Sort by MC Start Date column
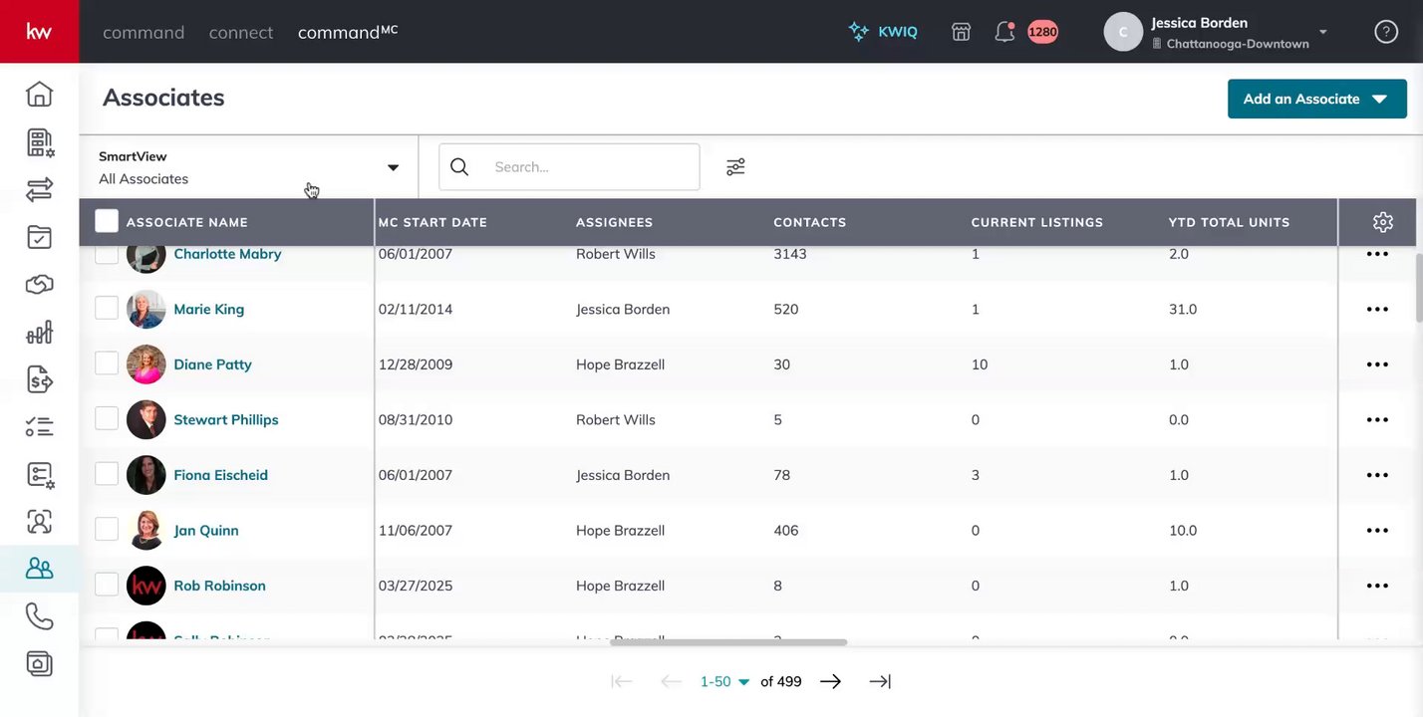The width and height of the screenshot is (1423, 717). coord(432,222)
